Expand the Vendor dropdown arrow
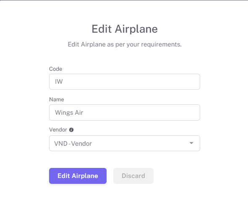This screenshot has width=248, height=201. click(x=191, y=143)
